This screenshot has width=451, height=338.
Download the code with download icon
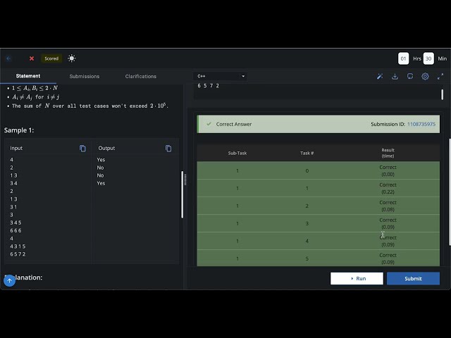(395, 76)
